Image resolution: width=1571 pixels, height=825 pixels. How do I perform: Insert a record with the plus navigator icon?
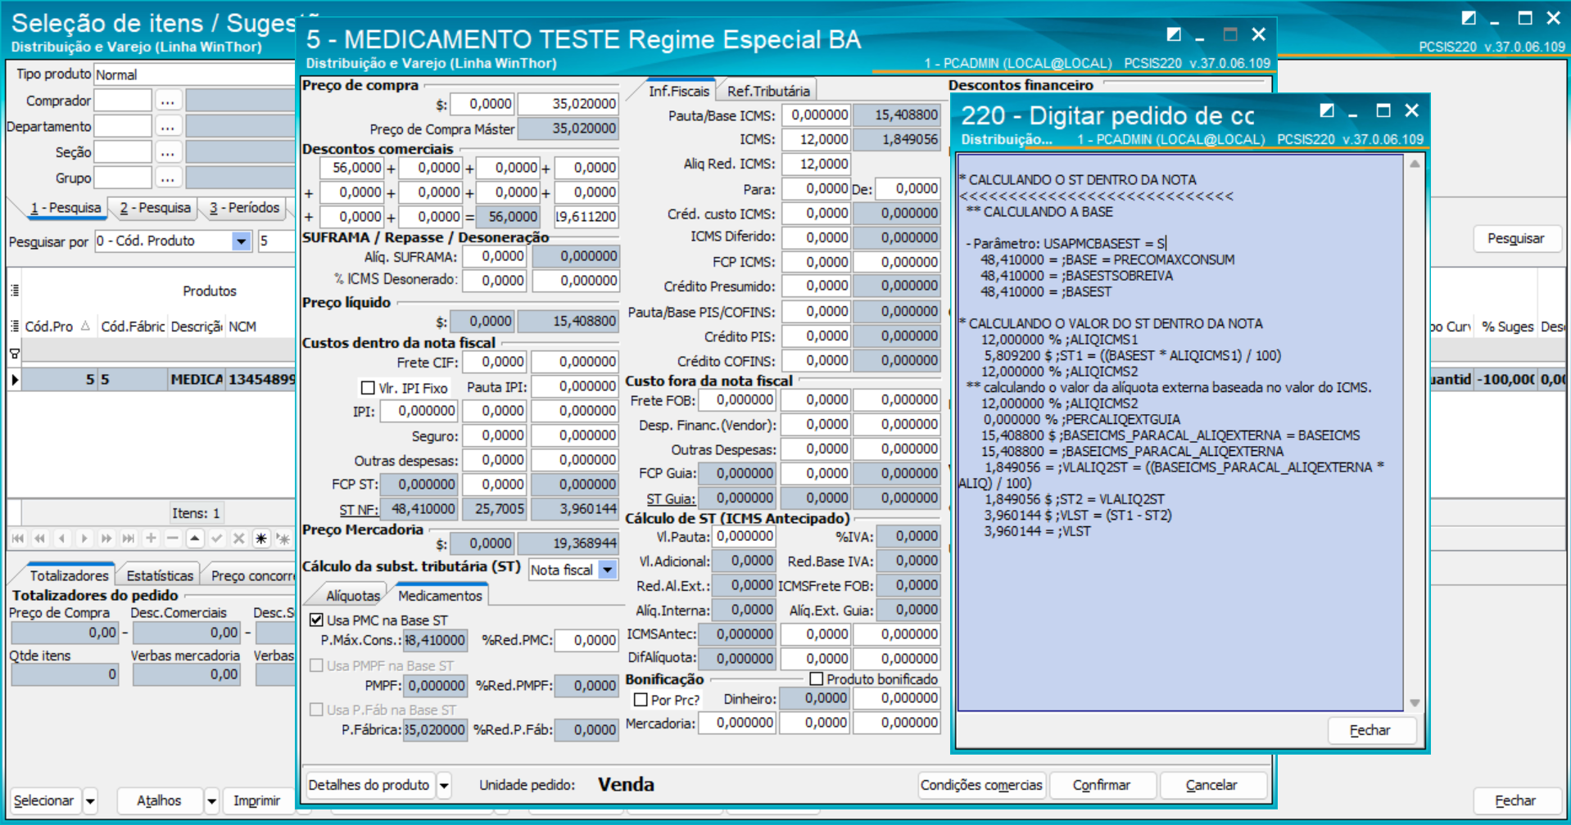click(151, 539)
